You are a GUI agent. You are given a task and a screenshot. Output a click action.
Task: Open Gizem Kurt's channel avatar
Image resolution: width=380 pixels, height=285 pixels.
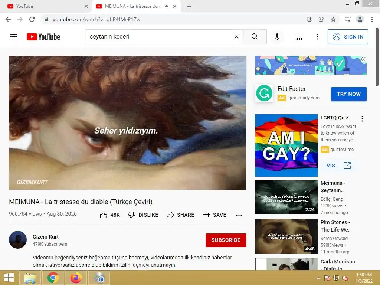18,240
